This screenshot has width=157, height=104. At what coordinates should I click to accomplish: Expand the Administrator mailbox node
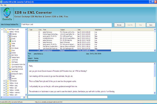pyautogui.click(x=4, y=81)
